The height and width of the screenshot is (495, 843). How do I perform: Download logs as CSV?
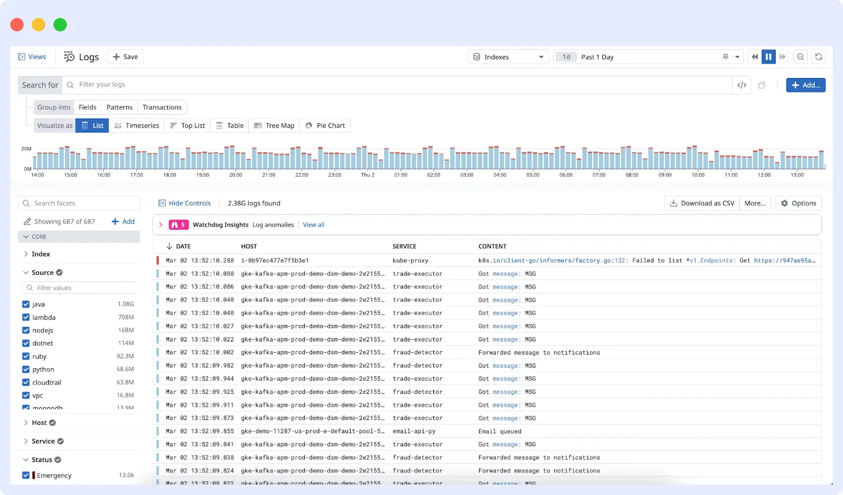701,203
